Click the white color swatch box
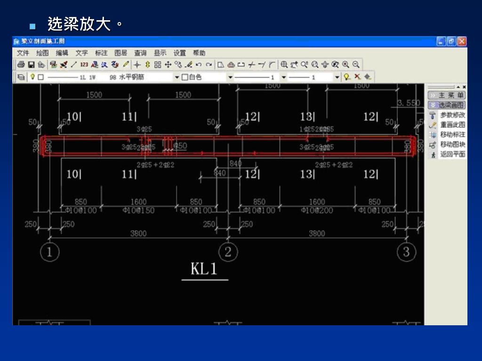The height and width of the screenshot is (361, 482). point(185,77)
